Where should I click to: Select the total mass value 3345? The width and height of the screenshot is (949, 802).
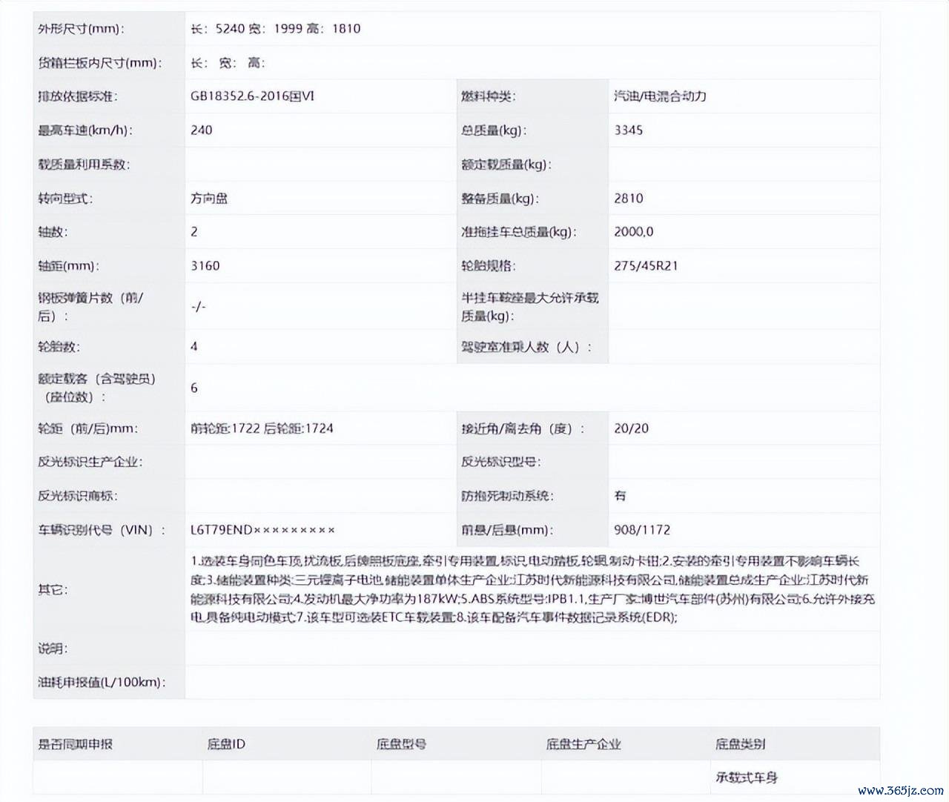(x=629, y=130)
